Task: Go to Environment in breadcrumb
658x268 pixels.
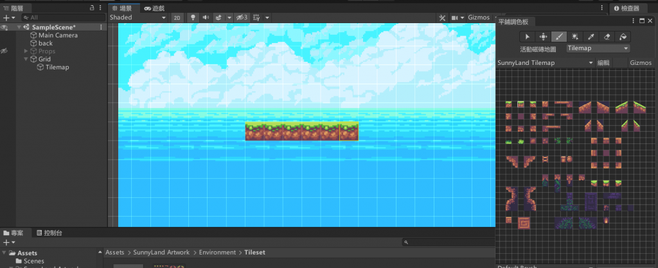Action: (x=217, y=253)
